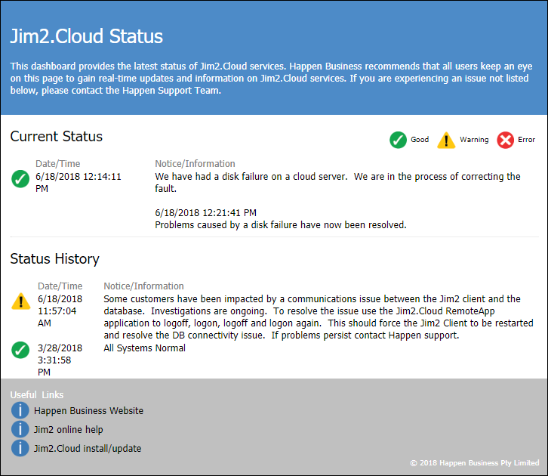Click the Notice/Information header under Status History
The height and width of the screenshot is (476, 548).
[143, 286]
